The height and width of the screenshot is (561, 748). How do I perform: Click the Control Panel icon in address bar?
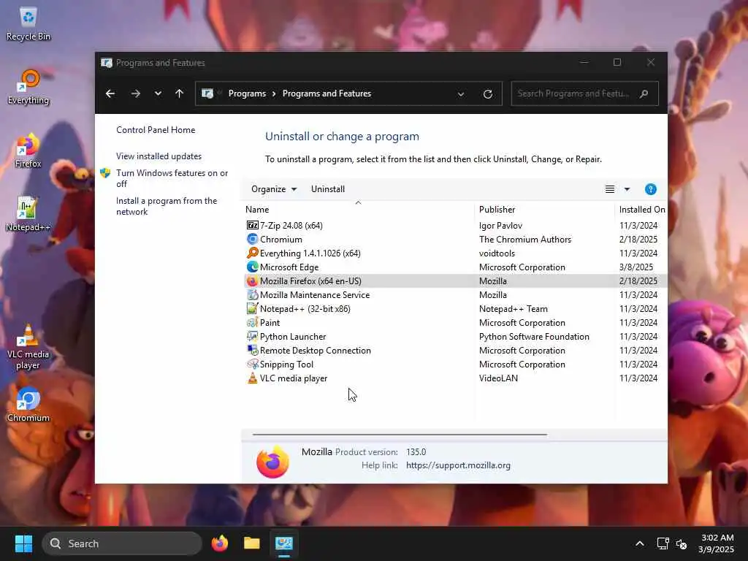coord(207,93)
